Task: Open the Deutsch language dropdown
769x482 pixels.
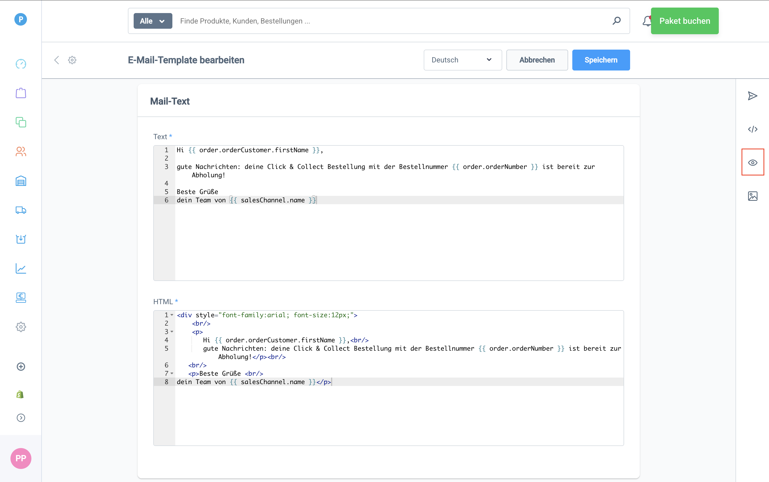Action: tap(462, 60)
